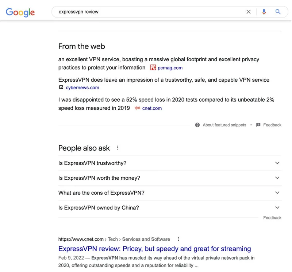The image size is (292, 272).
Task: Click the PCMag favicon next to pcmag.com
Action: 153,67
